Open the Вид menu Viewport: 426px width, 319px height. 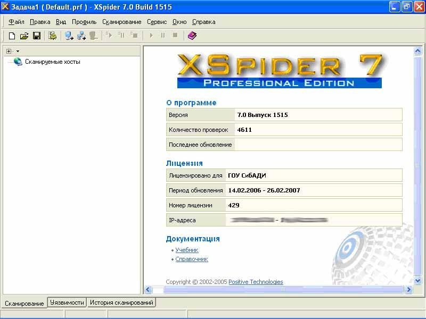pos(61,22)
